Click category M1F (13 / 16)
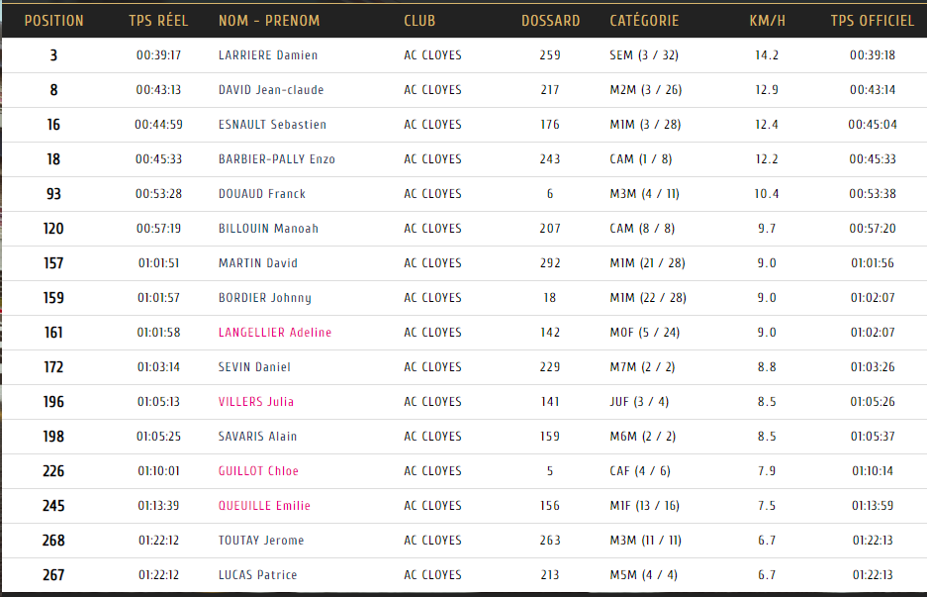 coord(644,506)
